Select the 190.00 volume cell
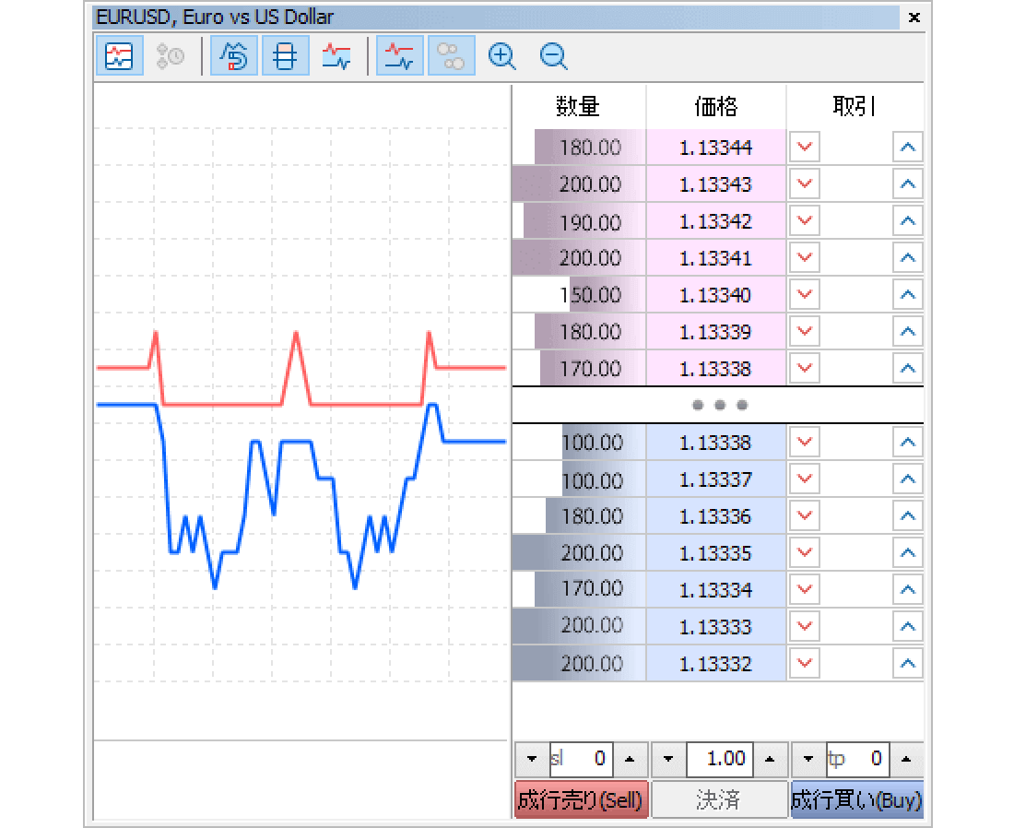 coord(579,221)
